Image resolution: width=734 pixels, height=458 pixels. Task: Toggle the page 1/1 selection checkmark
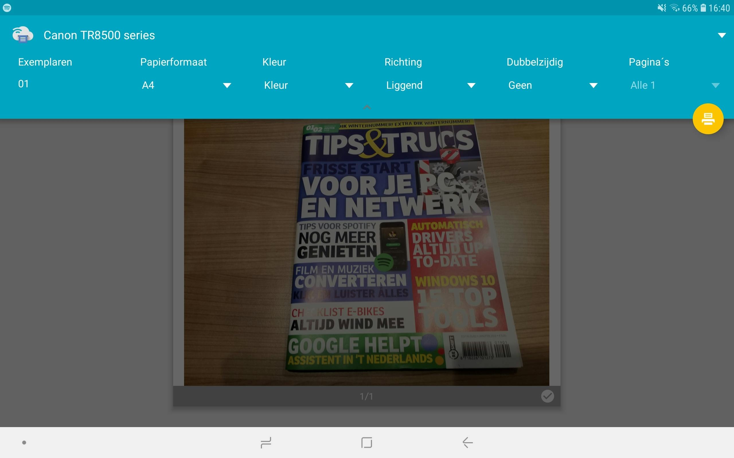pos(547,396)
